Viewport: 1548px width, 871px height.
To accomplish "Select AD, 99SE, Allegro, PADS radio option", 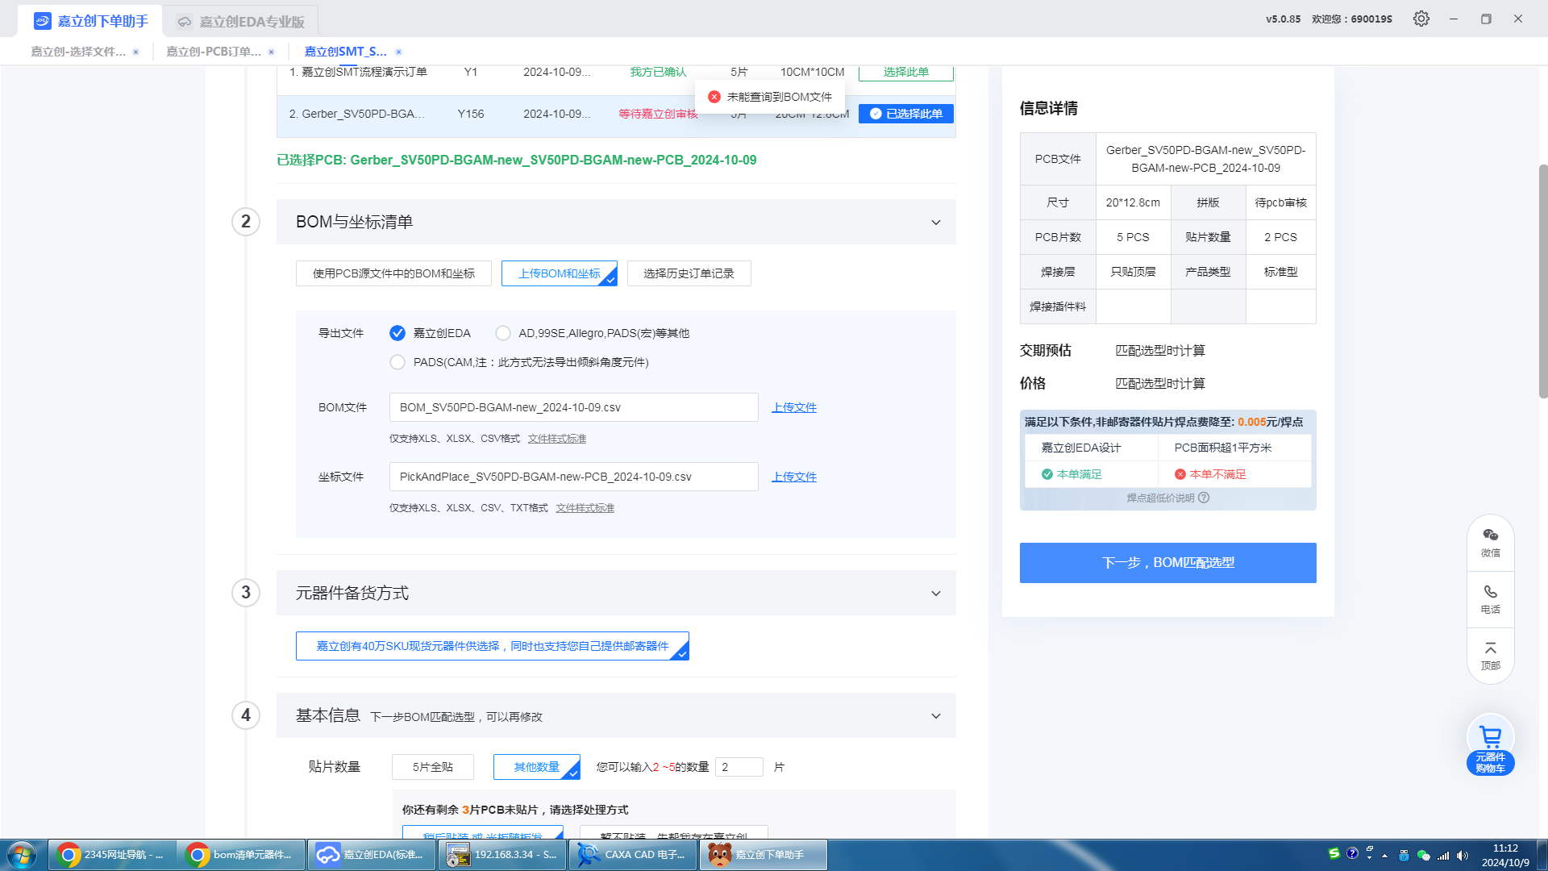I will [x=503, y=333].
